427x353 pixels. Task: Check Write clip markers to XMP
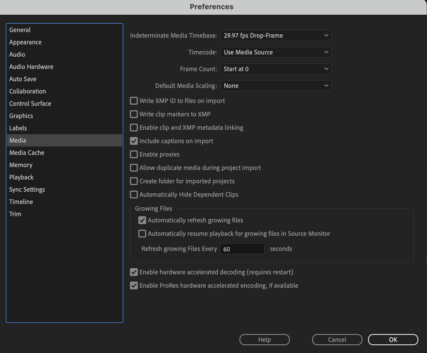coord(134,114)
